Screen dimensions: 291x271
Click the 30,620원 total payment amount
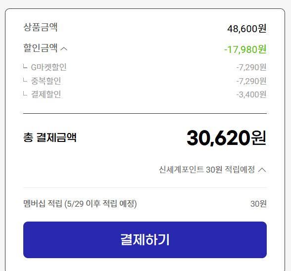point(227,138)
